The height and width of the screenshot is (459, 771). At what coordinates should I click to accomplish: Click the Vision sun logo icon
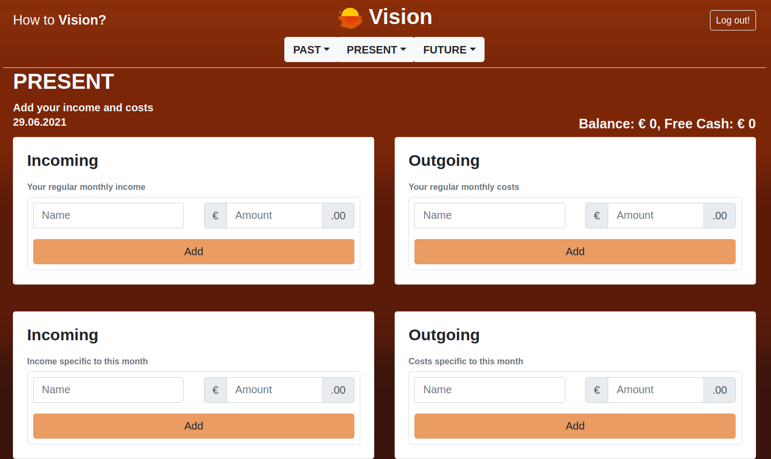pyautogui.click(x=350, y=18)
